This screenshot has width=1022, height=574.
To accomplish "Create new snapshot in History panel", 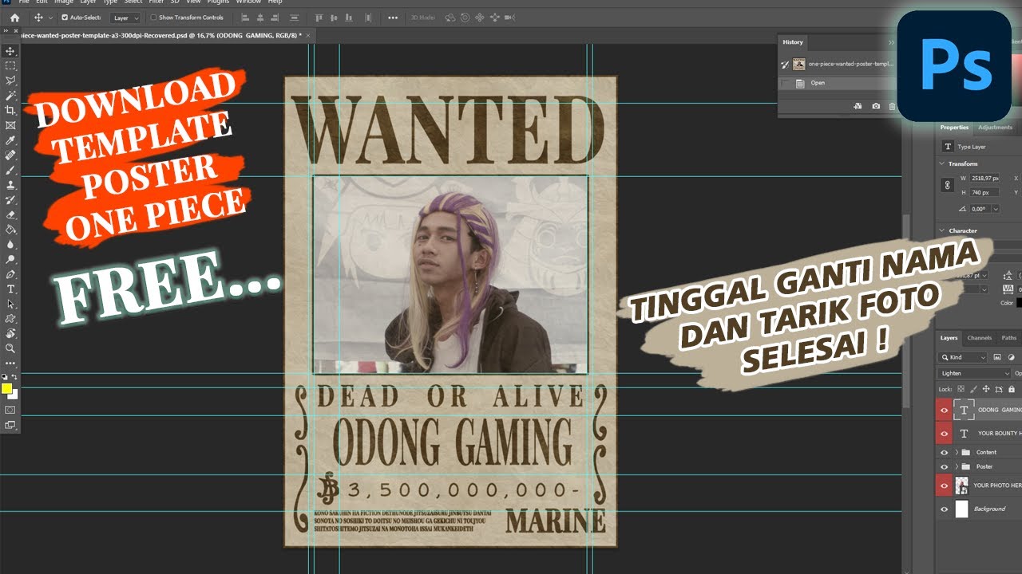I will (x=876, y=105).
